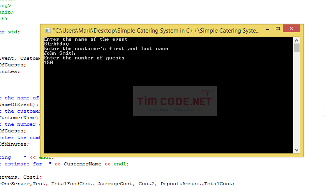Click 'DepositAmount' in the code editor
Image resolution: width=335 pixels, height=186 pixels.
coord(180,184)
